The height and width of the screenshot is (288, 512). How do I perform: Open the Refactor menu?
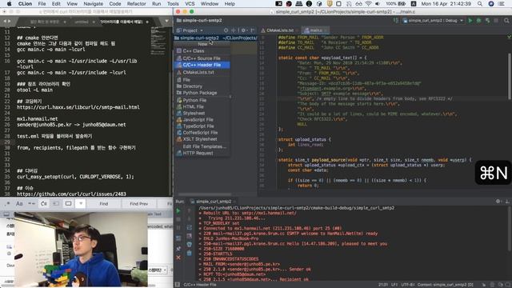[x=137, y=3]
